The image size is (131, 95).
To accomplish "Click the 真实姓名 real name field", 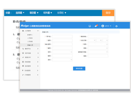I will 98,37.
